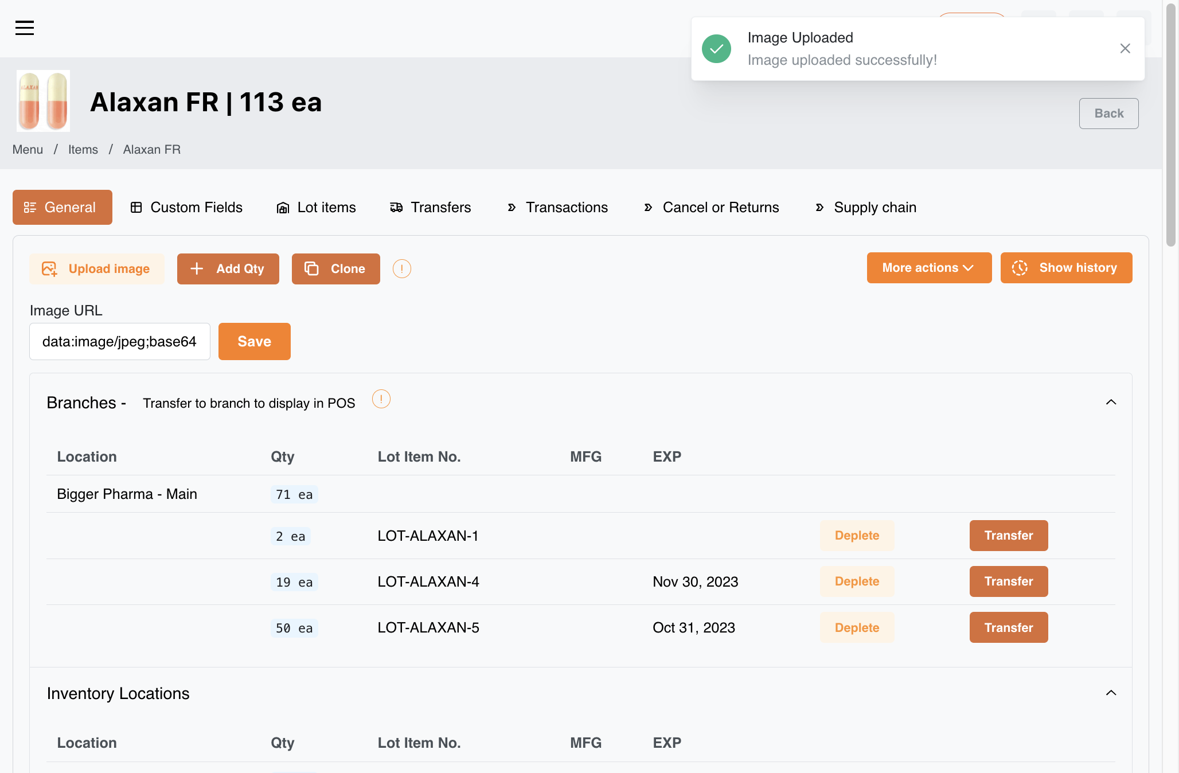Open the Cancel or Returns tab
The image size is (1179, 773).
click(711, 207)
